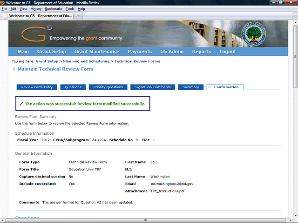The width and height of the screenshot is (298, 223).
Task: Open the Edit menu
Action: pyautogui.click(x=13, y=9)
